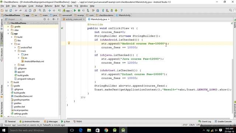
Task: Click the Search Everywhere magnifier icon
Action: pyautogui.click(x=230, y=10)
